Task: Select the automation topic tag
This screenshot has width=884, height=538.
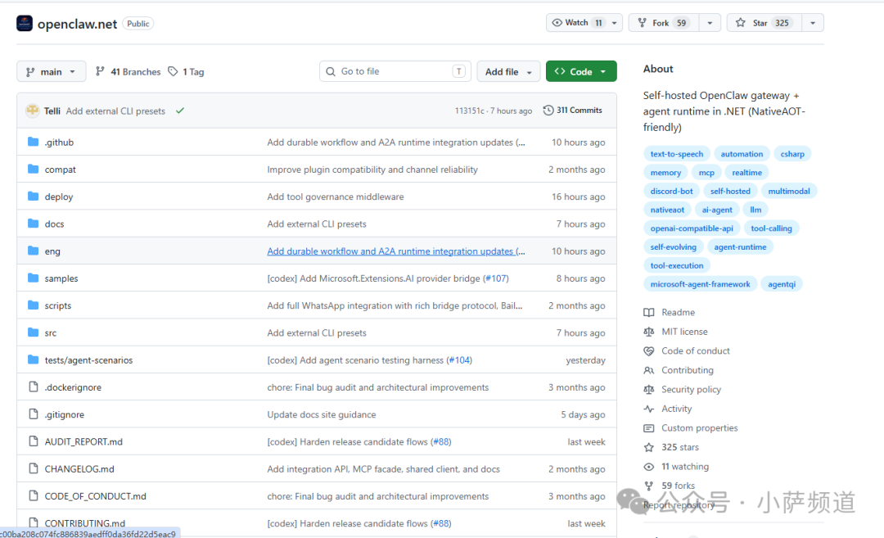Action: click(x=742, y=154)
